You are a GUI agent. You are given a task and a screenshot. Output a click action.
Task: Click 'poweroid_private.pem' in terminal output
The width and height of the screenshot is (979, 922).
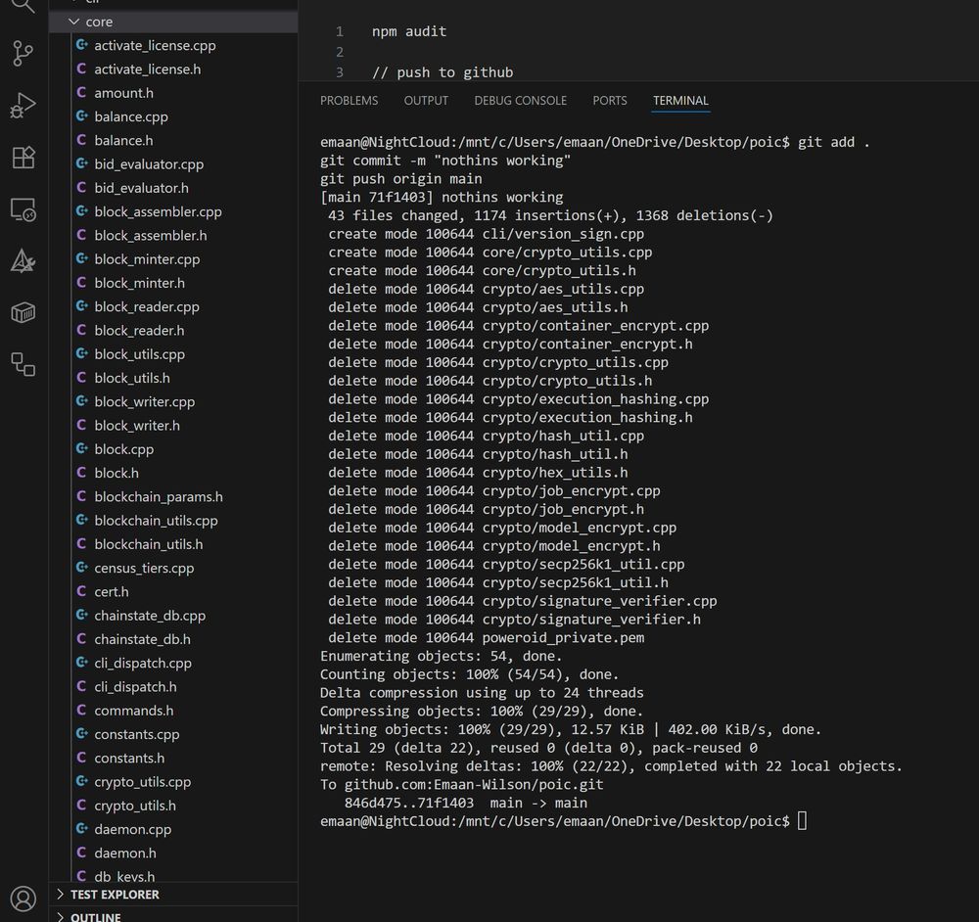click(x=563, y=637)
